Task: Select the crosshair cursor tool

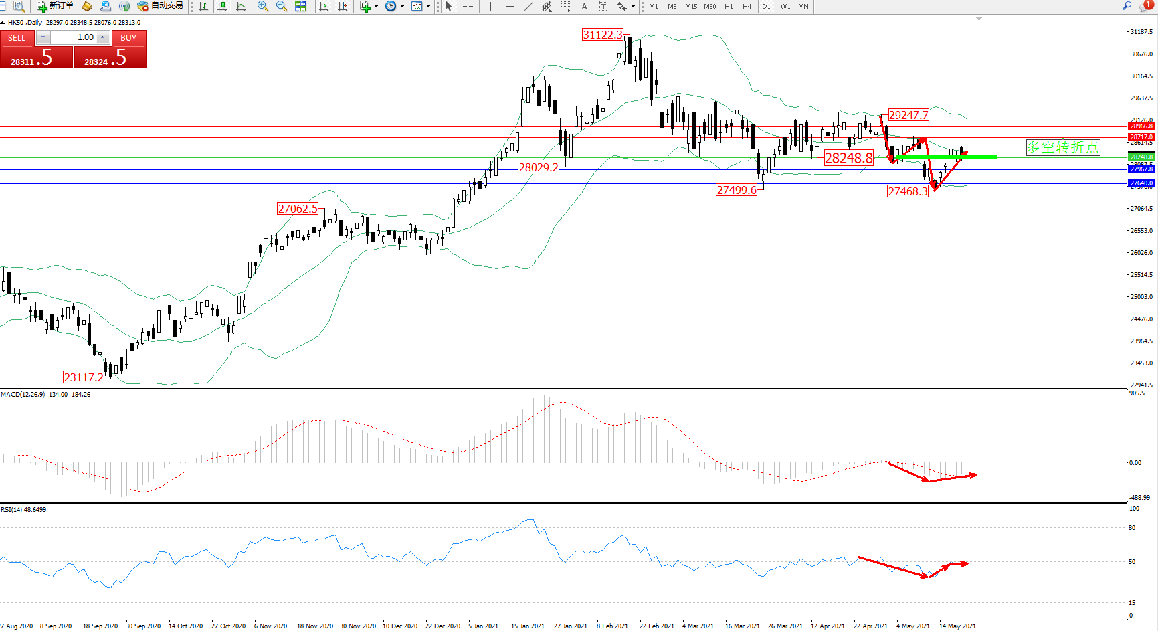Action: coord(468,6)
